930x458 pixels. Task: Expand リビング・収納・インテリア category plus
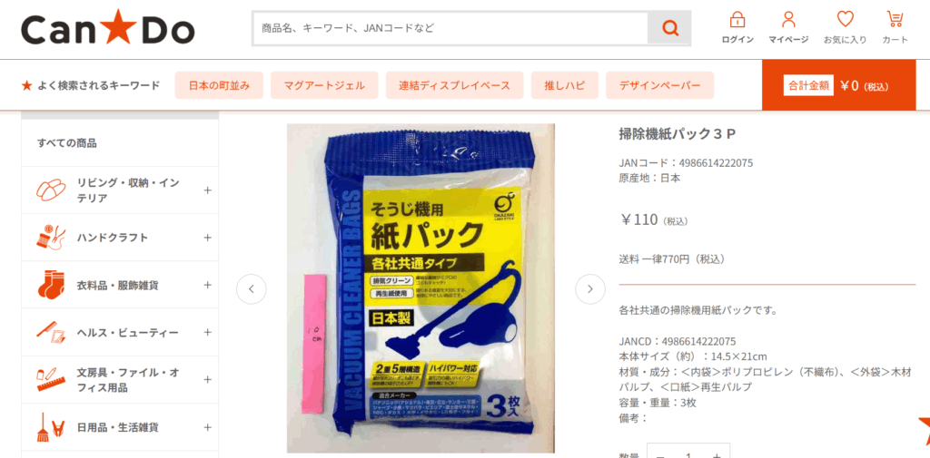click(208, 190)
